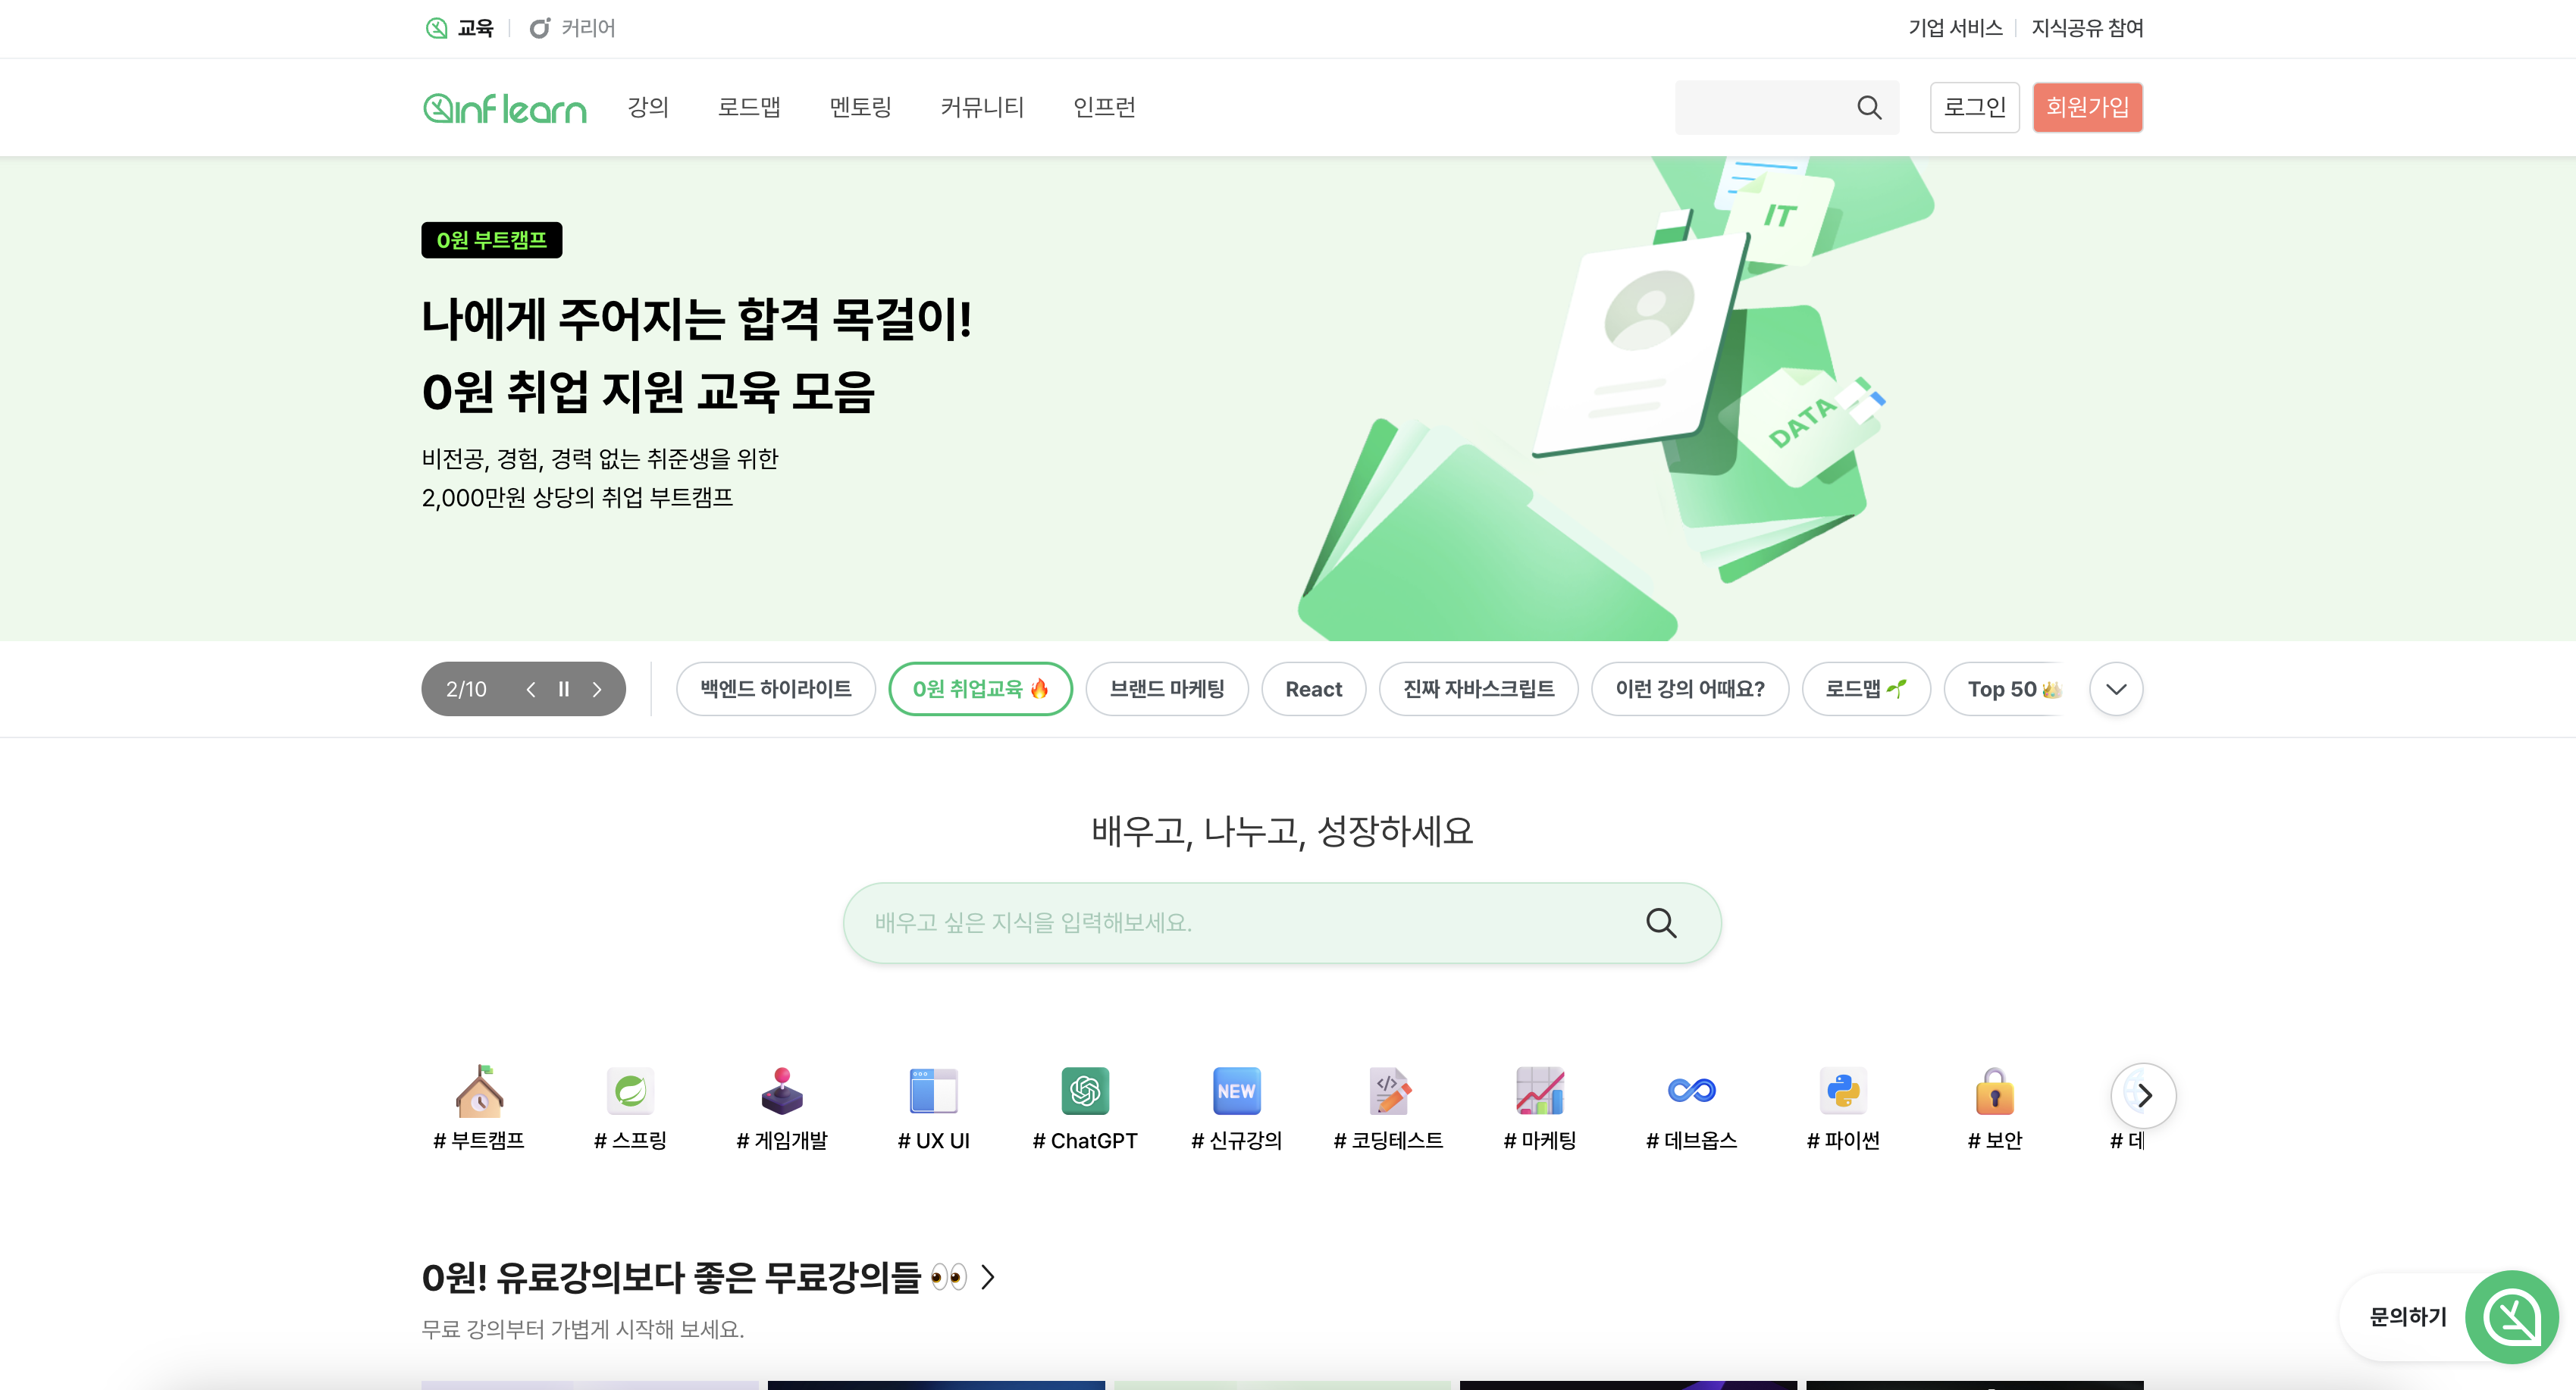Go to the previous banner slide
Viewport: 2576px width, 1390px height.
point(531,689)
